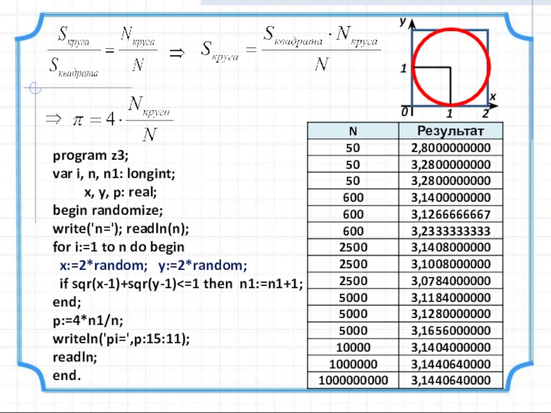Click the "N" table header cell
The height and width of the screenshot is (413, 551).
coord(353,131)
